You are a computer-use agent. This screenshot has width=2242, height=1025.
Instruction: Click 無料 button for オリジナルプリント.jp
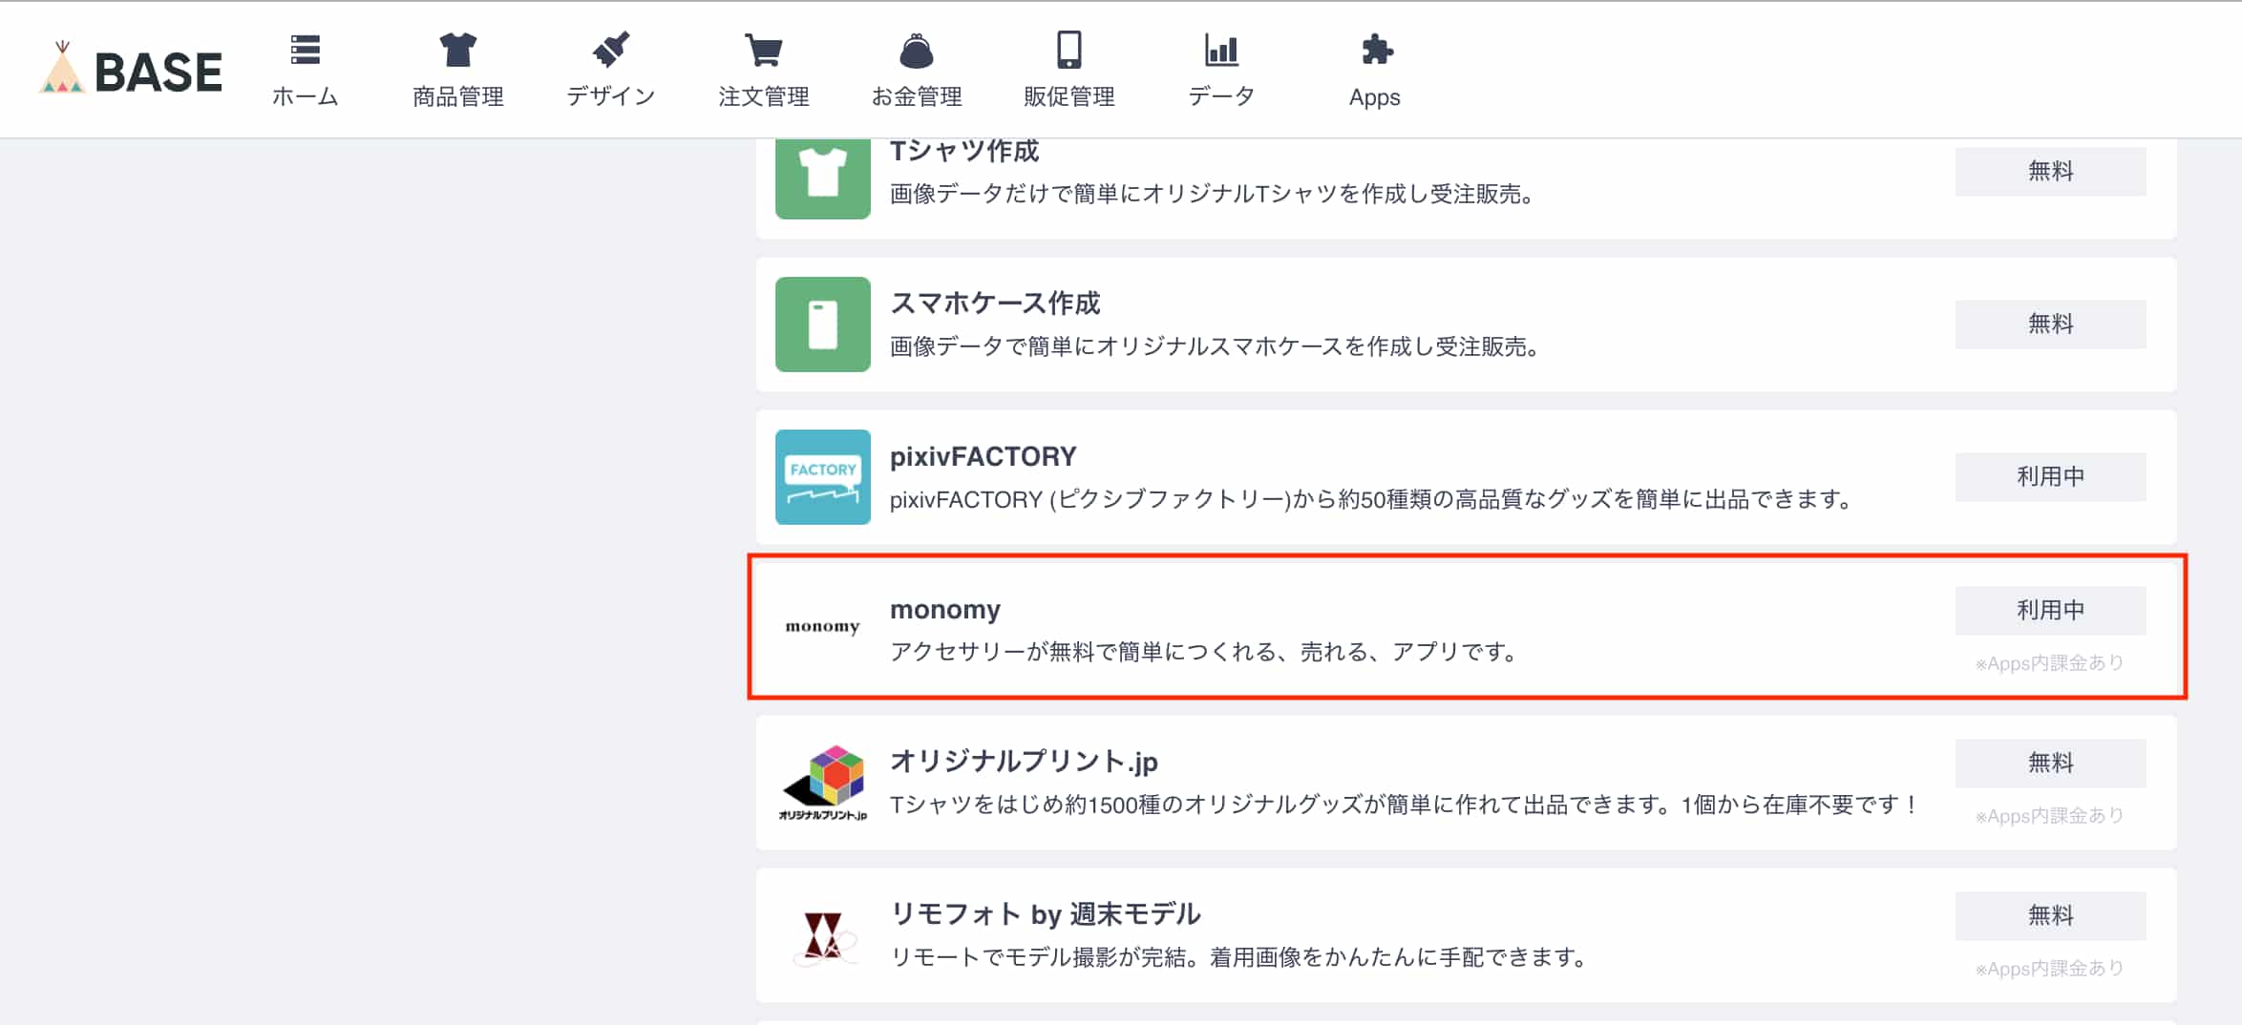[2051, 764]
